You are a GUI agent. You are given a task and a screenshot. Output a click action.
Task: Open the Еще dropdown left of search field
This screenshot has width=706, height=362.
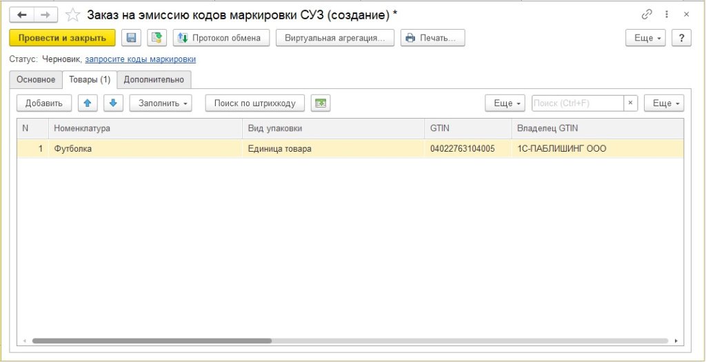point(505,103)
